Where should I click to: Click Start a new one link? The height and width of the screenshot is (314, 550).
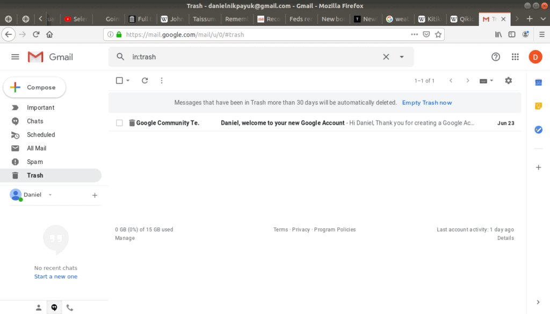pyautogui.click(x=56, y=276)
